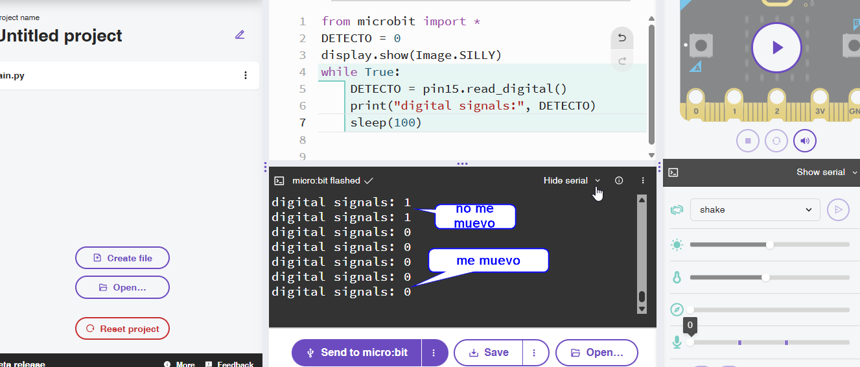Click the pencil icon to rename project
Screen dimensions: 860x367
coord(240,35)
